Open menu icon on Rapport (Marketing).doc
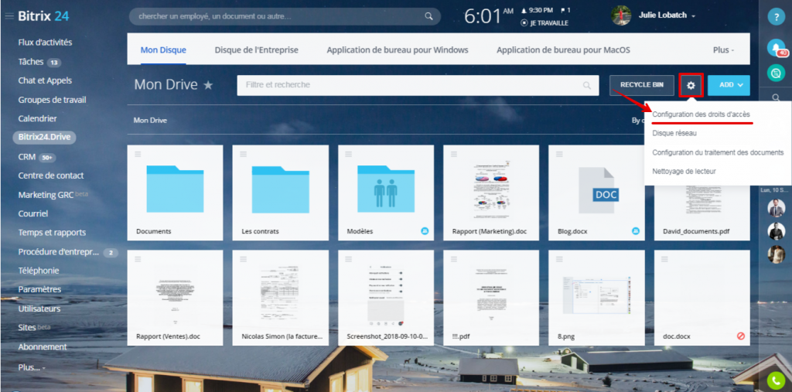 453,154
